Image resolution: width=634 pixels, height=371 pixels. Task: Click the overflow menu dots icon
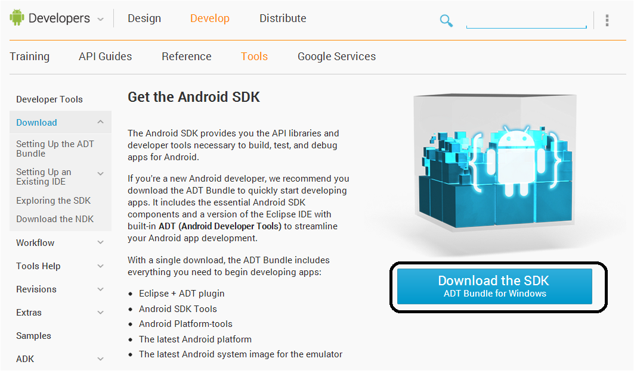coord(607,20)
